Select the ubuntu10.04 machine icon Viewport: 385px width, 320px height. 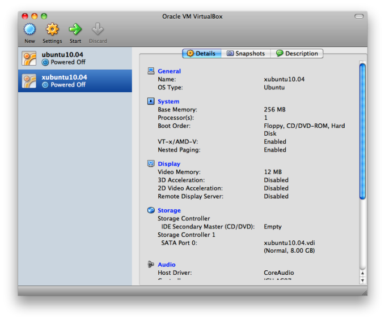click(29, 58)
